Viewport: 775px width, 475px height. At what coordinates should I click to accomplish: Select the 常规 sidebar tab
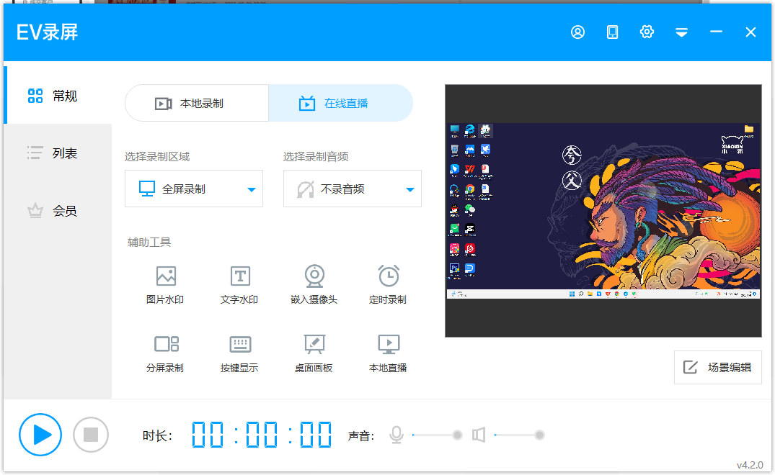tap(58, 95)
